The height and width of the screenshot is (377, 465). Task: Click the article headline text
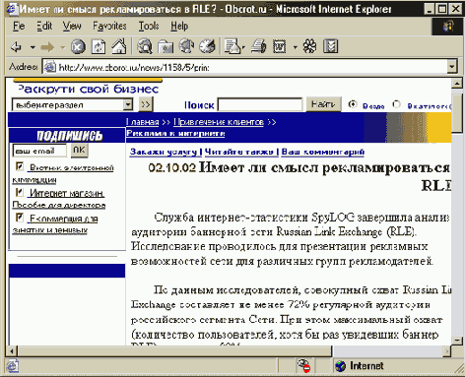(x=324, y=176)
